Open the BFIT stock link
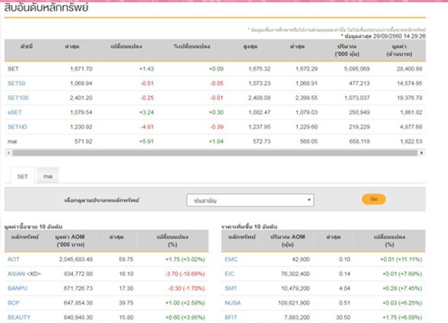 (x=231, y=317)
